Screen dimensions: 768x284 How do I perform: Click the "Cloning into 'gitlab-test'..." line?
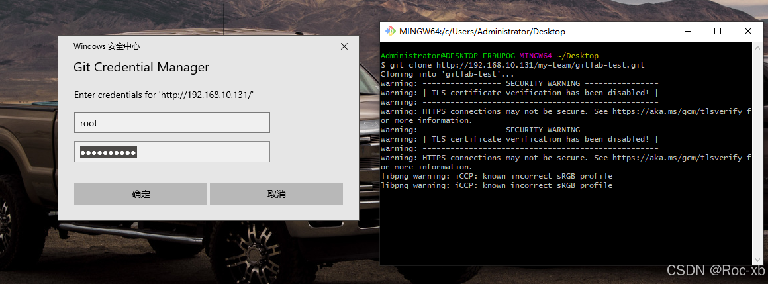click(x=447, y=74)
